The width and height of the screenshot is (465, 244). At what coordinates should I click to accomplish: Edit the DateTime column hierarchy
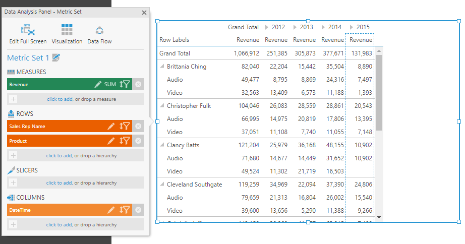click(111, 210)
